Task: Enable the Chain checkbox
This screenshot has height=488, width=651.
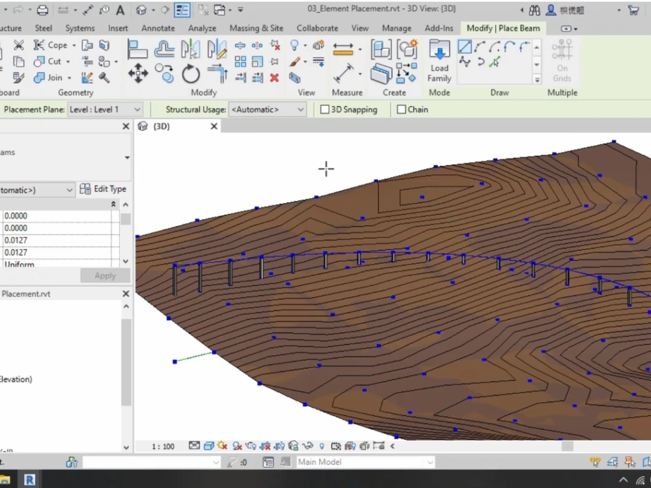Action: (402, 109)
